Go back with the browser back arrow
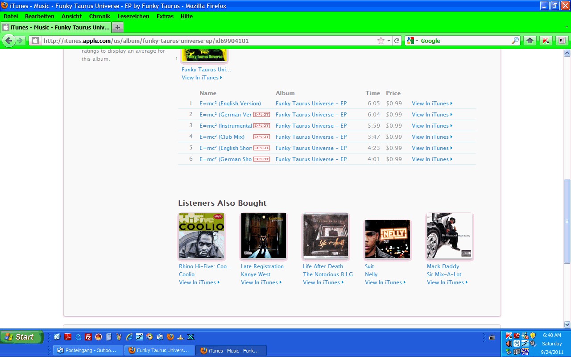This screenshot has height=357, width=571. point(9,41)
